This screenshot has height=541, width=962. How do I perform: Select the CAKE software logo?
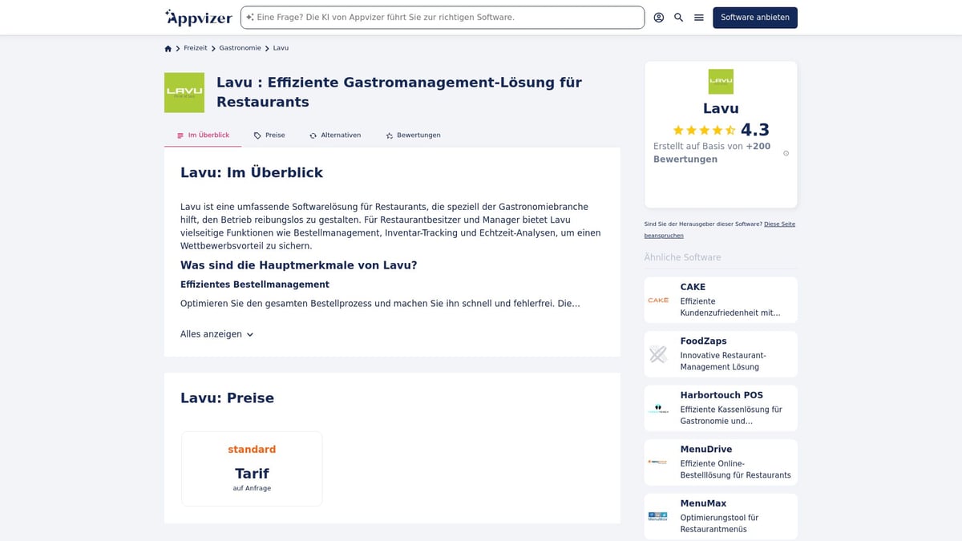tap(657, 299)
